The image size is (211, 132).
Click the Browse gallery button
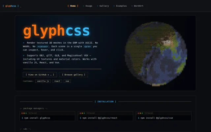click(74, 75)
